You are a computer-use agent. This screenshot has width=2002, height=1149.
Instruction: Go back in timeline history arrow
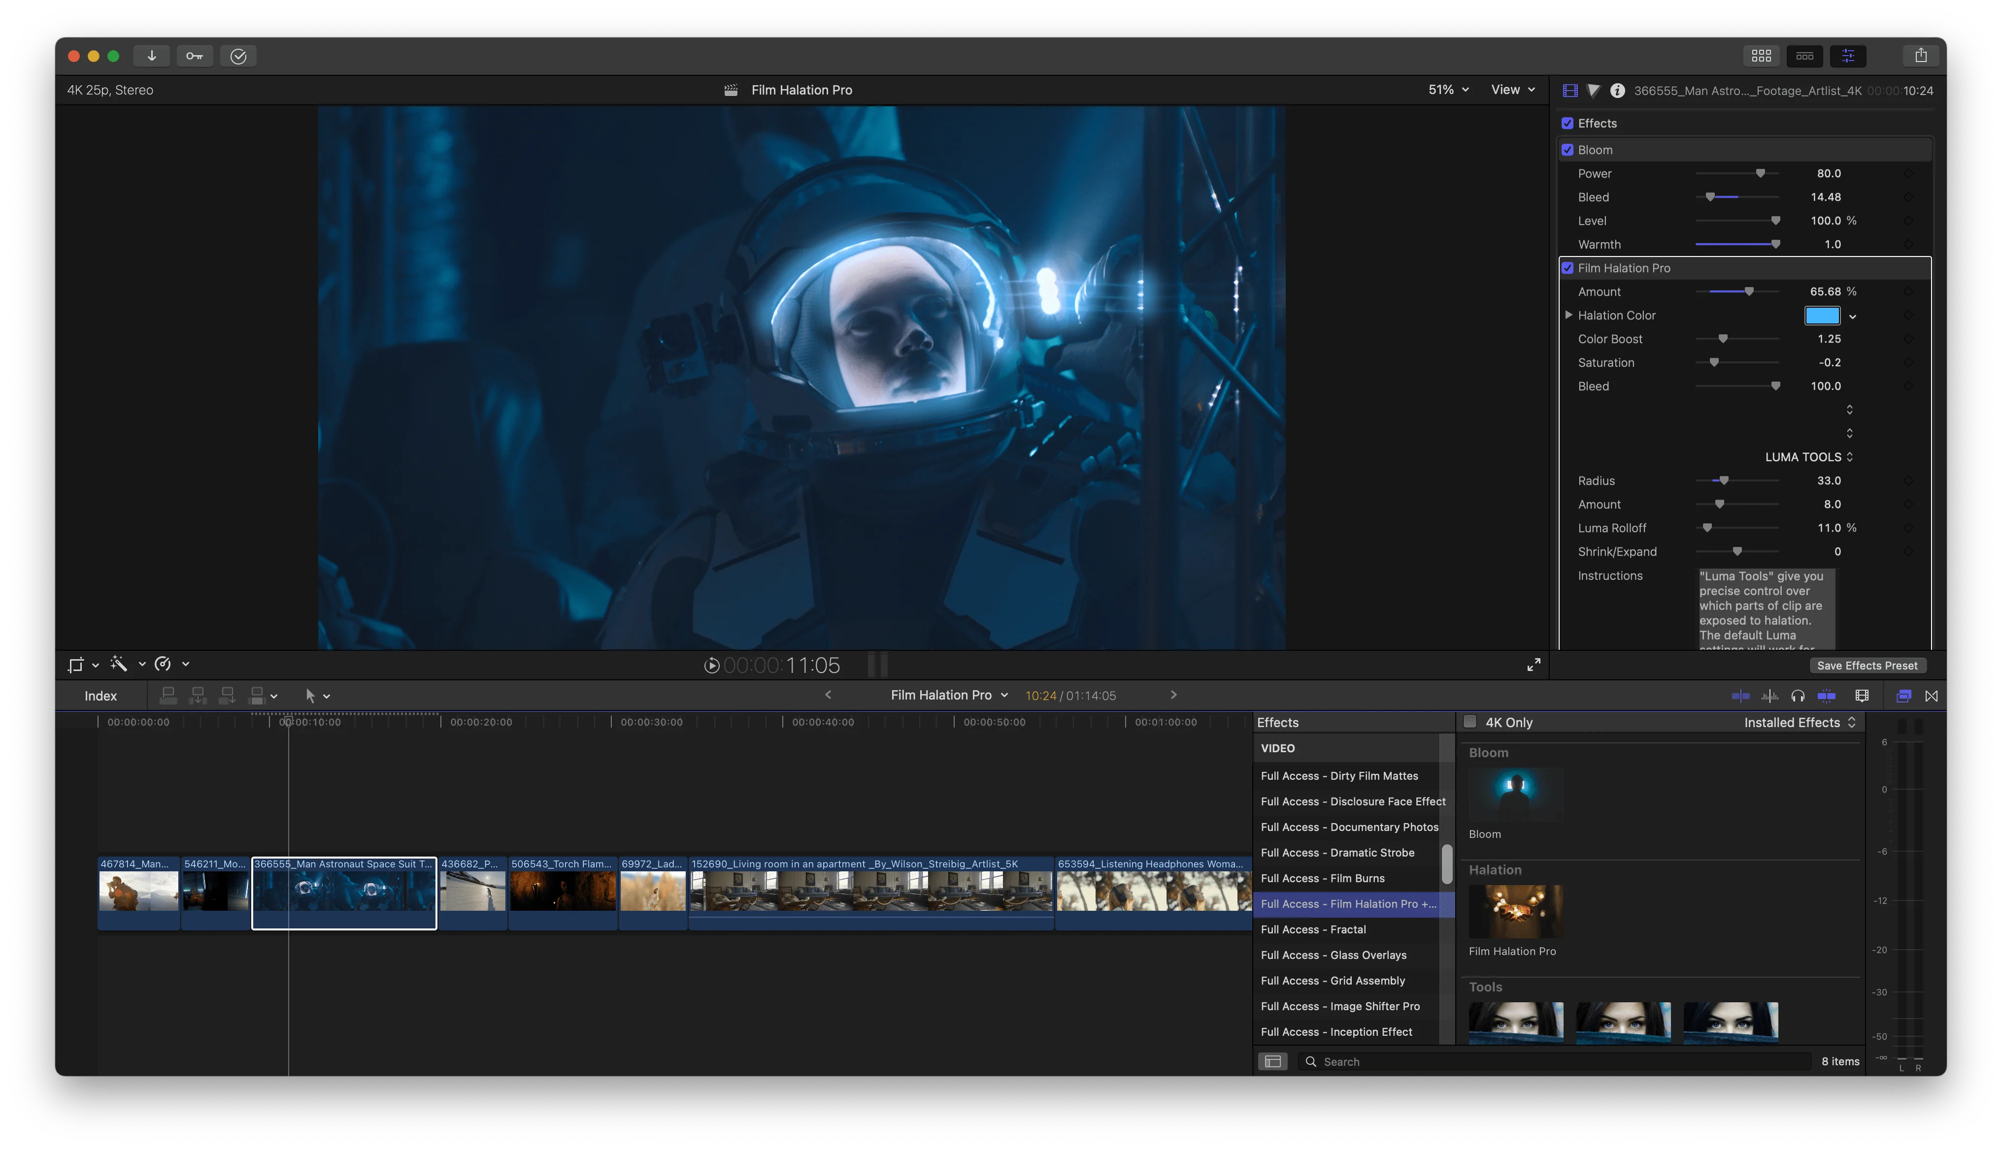[828, 695]
